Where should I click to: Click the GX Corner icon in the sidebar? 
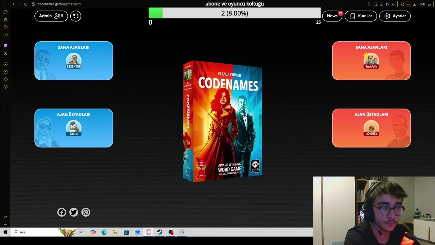click(5, 217)
